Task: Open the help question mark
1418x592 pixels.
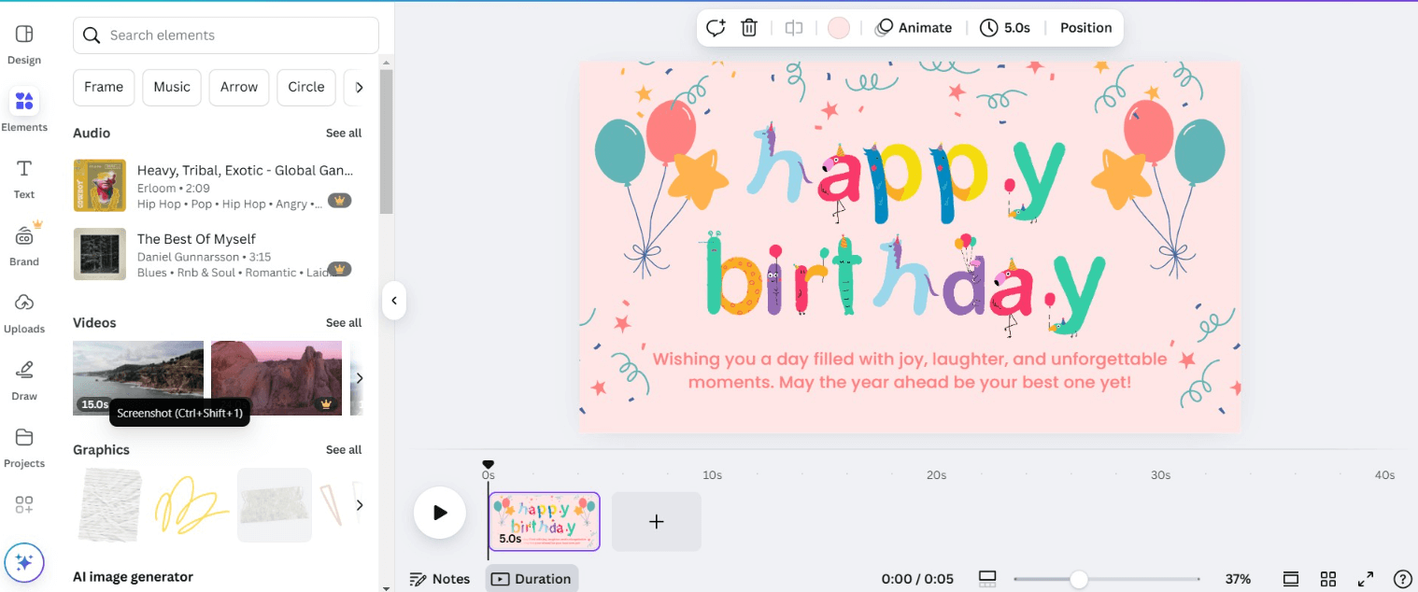Action: [x=1402, y=579]
